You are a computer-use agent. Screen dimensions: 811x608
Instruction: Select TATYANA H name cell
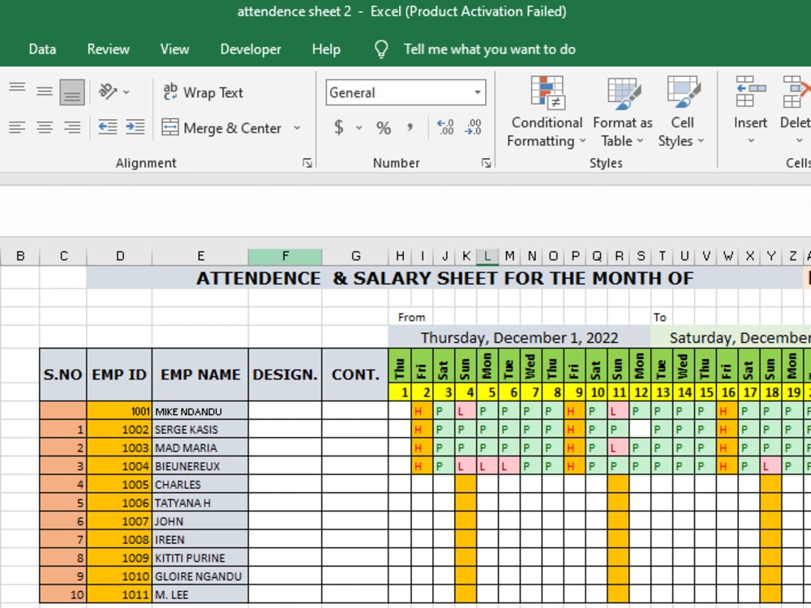(200, 503)
